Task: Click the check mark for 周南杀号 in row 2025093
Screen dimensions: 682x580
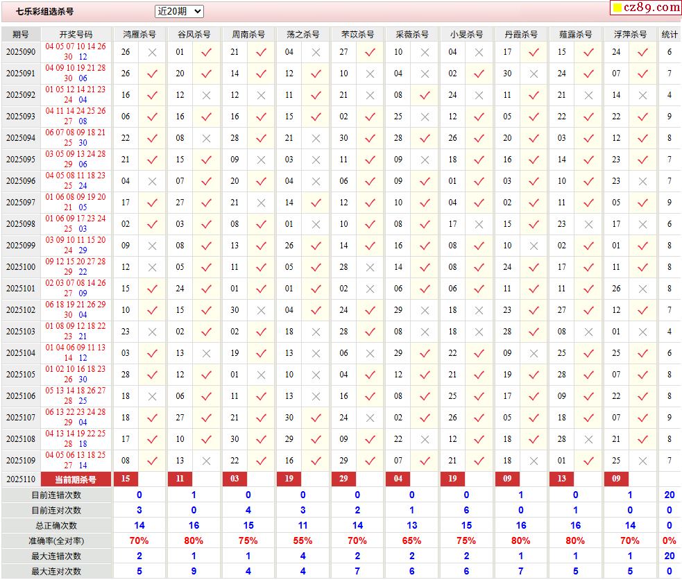Action: coord(262,117)
